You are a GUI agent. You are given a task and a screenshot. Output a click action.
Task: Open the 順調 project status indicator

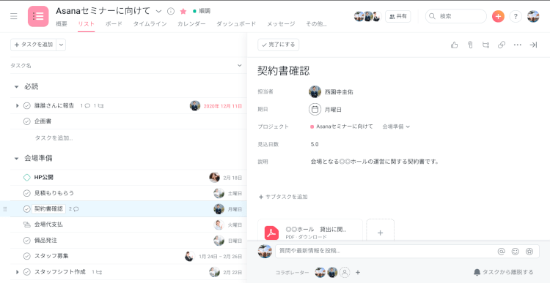click(202, 11)
